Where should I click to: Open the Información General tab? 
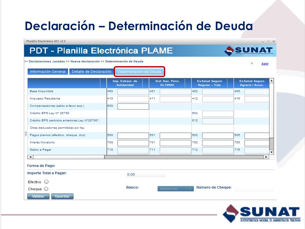(48, 72)
